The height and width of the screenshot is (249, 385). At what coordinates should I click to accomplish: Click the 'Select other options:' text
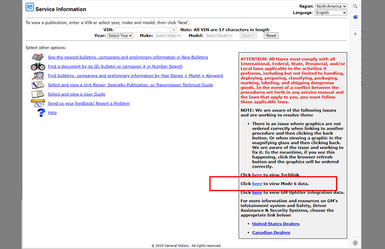point(46,48)
